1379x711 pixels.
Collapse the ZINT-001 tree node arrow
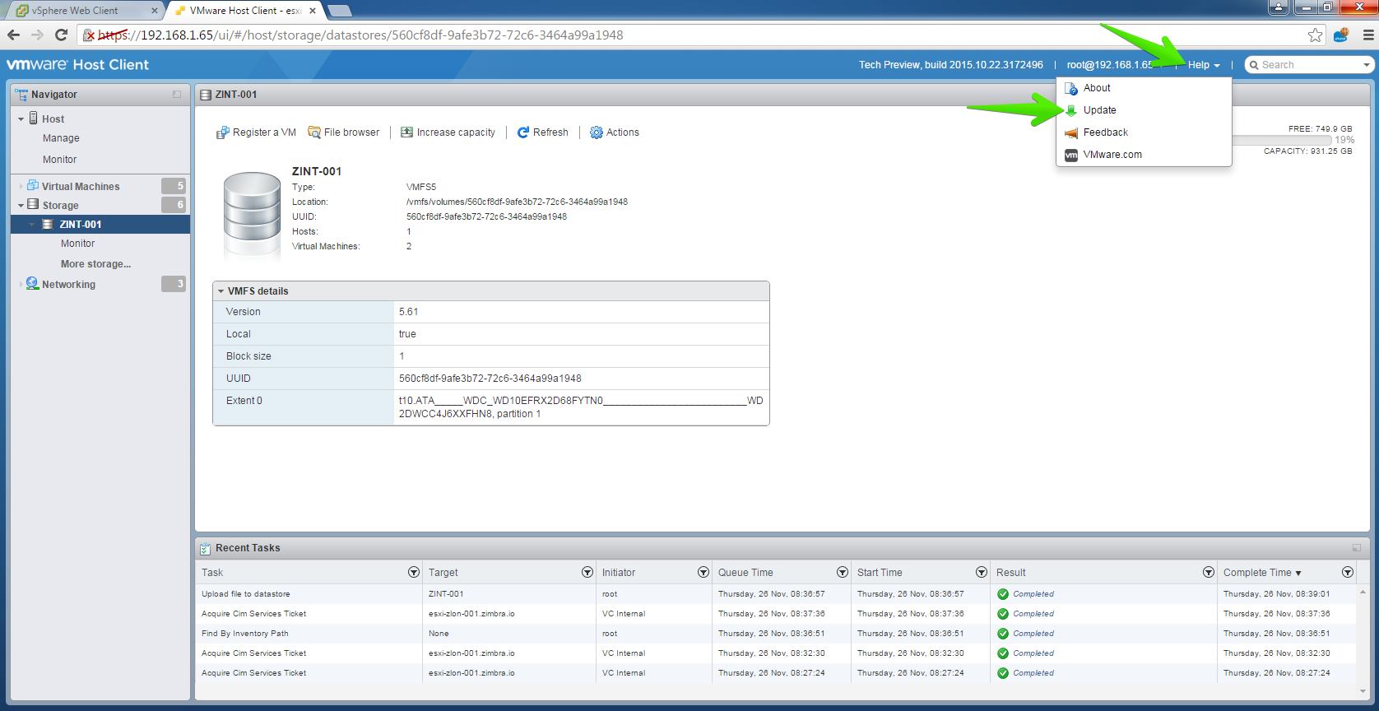tap(33, 225)
